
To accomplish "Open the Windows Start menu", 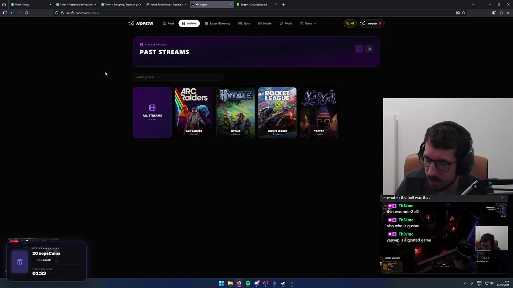I will point(221,283).
